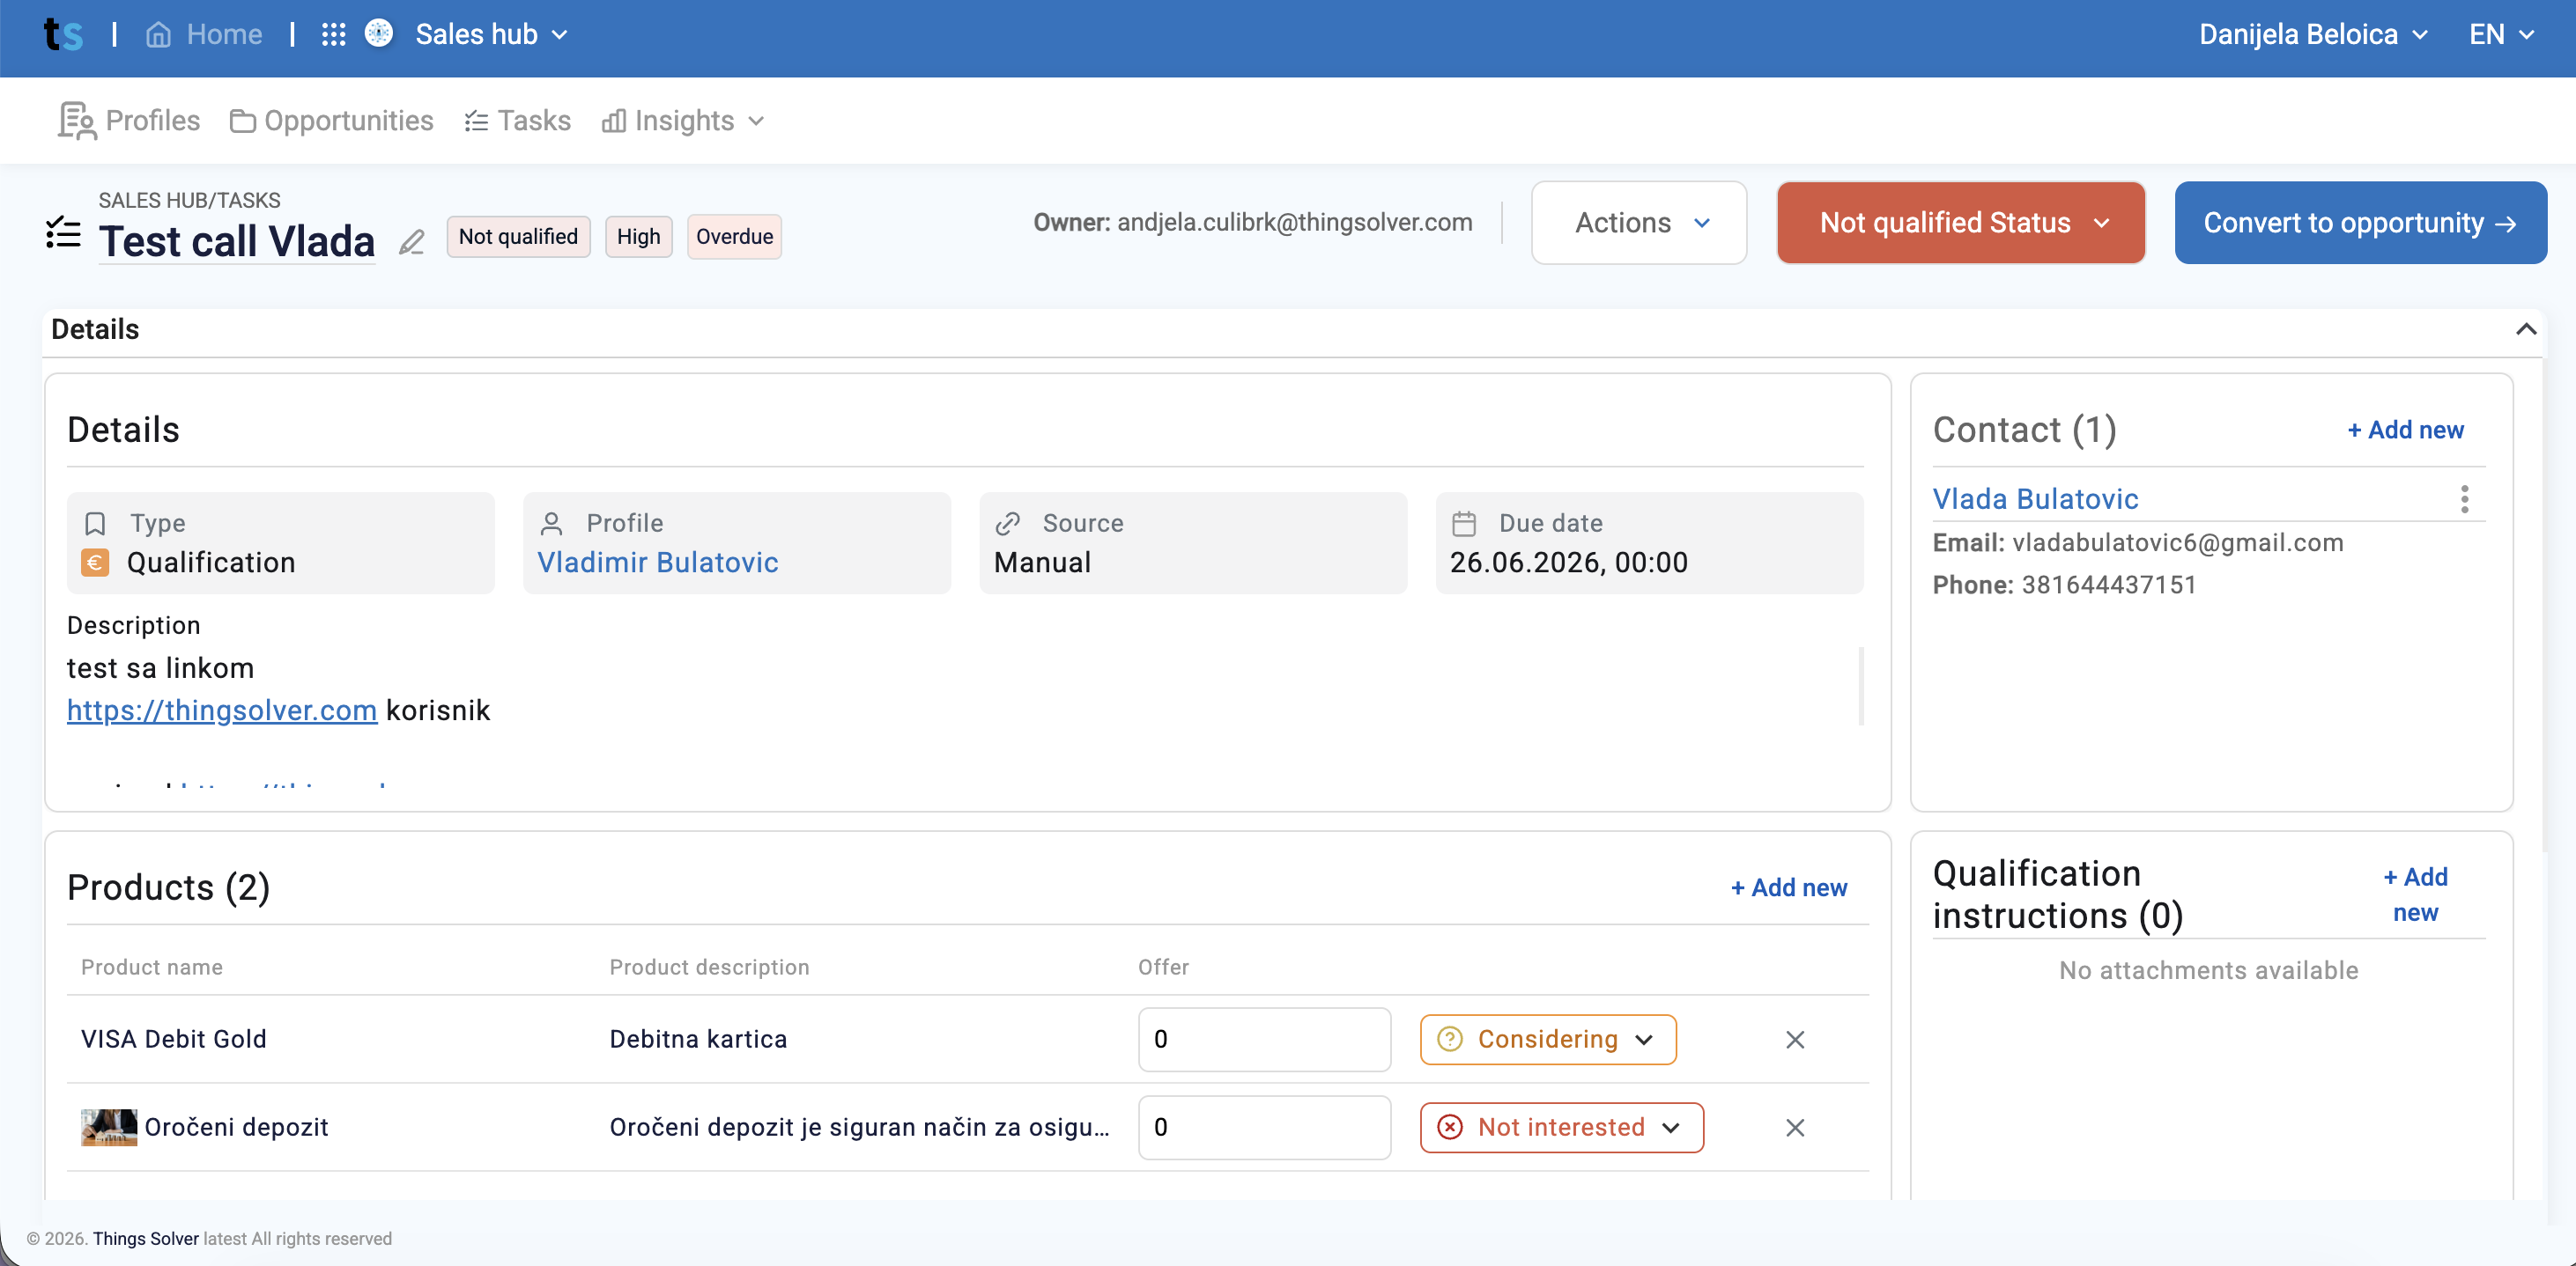Viewport: 2576px width, 1266px height.
Task: Click the VISA Debit Gold product name
Action: pyautogui.click(x=174, y=1040)
